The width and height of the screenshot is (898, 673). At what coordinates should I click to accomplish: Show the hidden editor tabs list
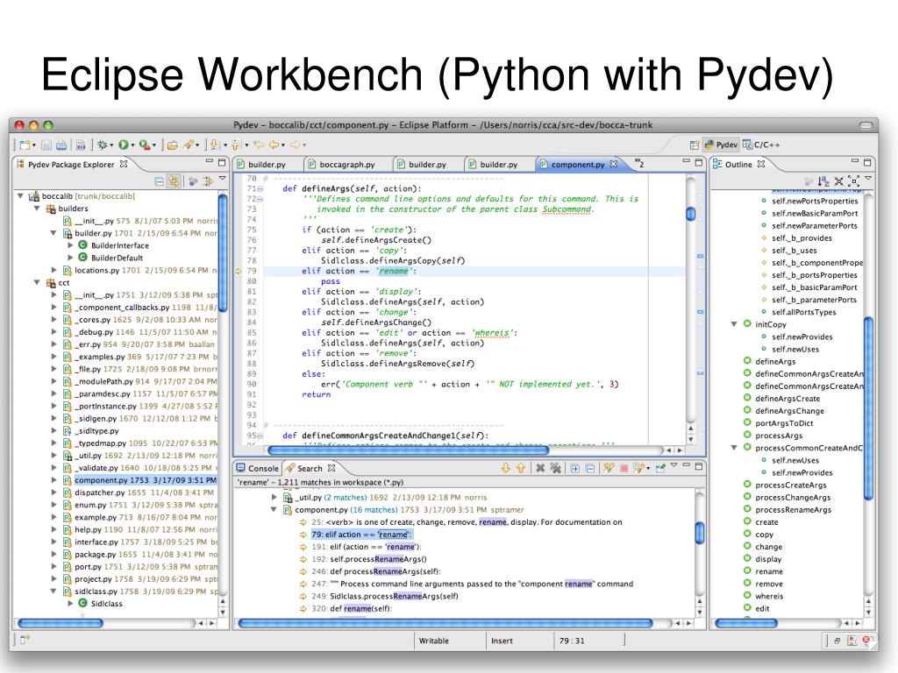coord(639,164)
